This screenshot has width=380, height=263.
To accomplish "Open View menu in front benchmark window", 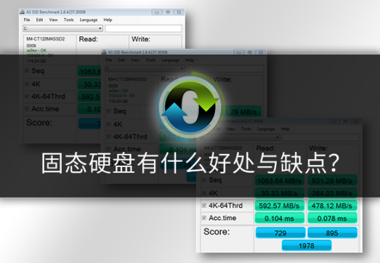I will [x=231, y=129].
